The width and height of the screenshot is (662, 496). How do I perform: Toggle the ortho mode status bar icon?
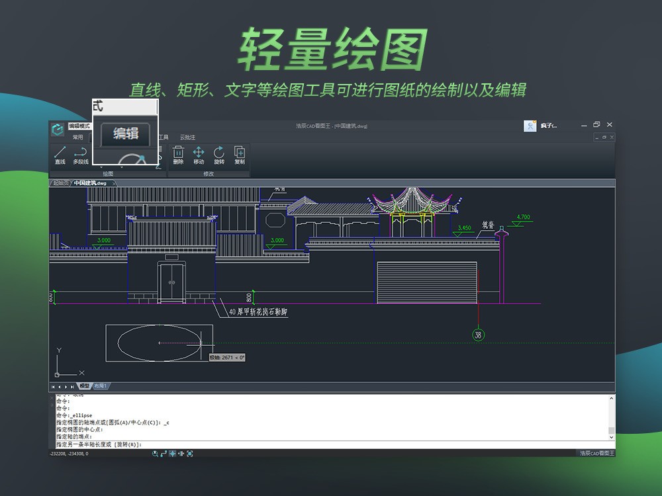[x=164, y=454]
